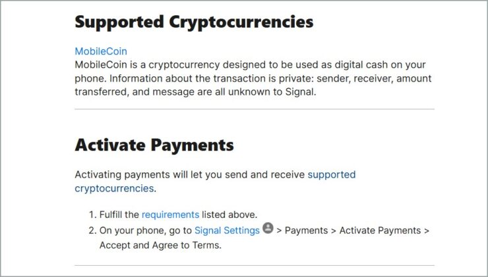Click the 'Activating payments will let you' sentence
The width and height of the screenshot is (488, 277).
[190, 174]
